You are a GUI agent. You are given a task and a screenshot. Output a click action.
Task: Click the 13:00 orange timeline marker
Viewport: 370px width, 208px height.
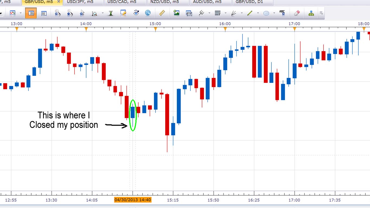(17, 29)
